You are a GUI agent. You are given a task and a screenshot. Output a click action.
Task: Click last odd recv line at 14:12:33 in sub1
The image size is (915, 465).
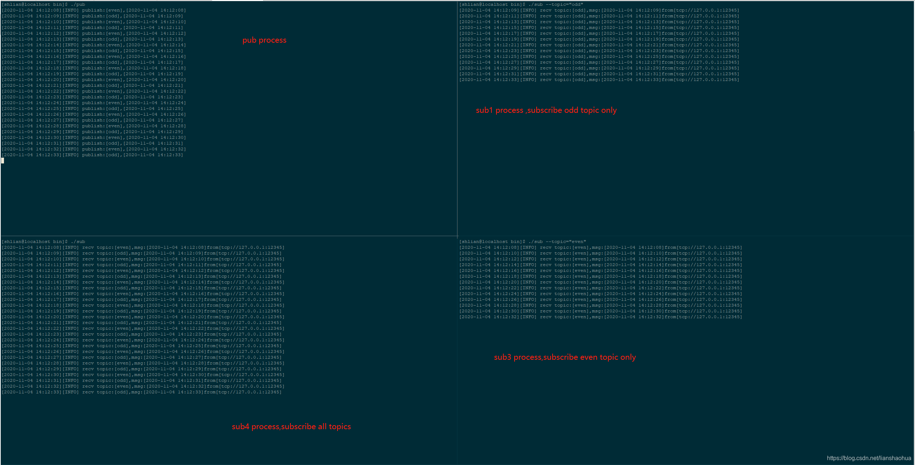tap(599, 80)
